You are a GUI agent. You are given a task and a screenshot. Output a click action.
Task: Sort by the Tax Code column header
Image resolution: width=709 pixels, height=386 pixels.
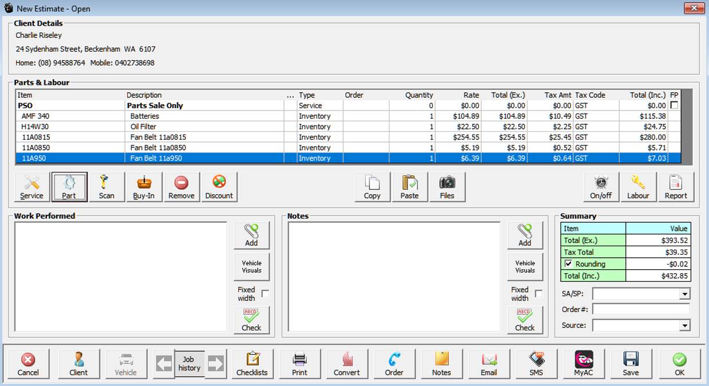click(596, 95)
